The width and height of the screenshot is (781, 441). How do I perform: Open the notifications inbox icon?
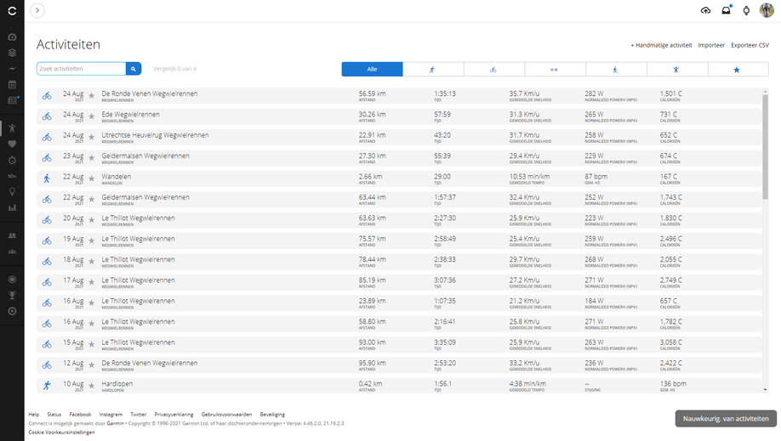click(726, 11)
